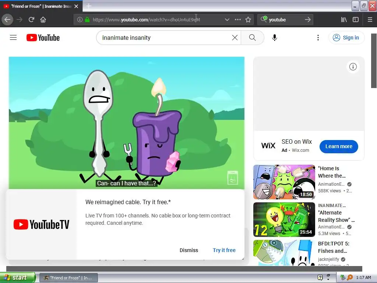This screenshot has height=283, width=377.
Task: Submit browser search with the go arrow
Action: click(308, 20)
